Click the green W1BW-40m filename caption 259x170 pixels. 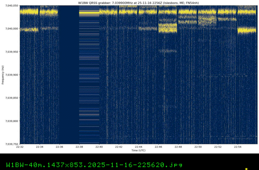click(94, 165)
